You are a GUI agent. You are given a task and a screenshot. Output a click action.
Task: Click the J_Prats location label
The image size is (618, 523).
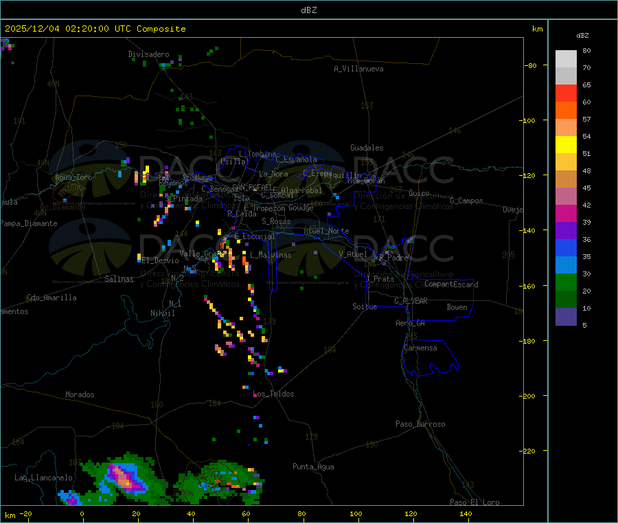pos(380,279)
